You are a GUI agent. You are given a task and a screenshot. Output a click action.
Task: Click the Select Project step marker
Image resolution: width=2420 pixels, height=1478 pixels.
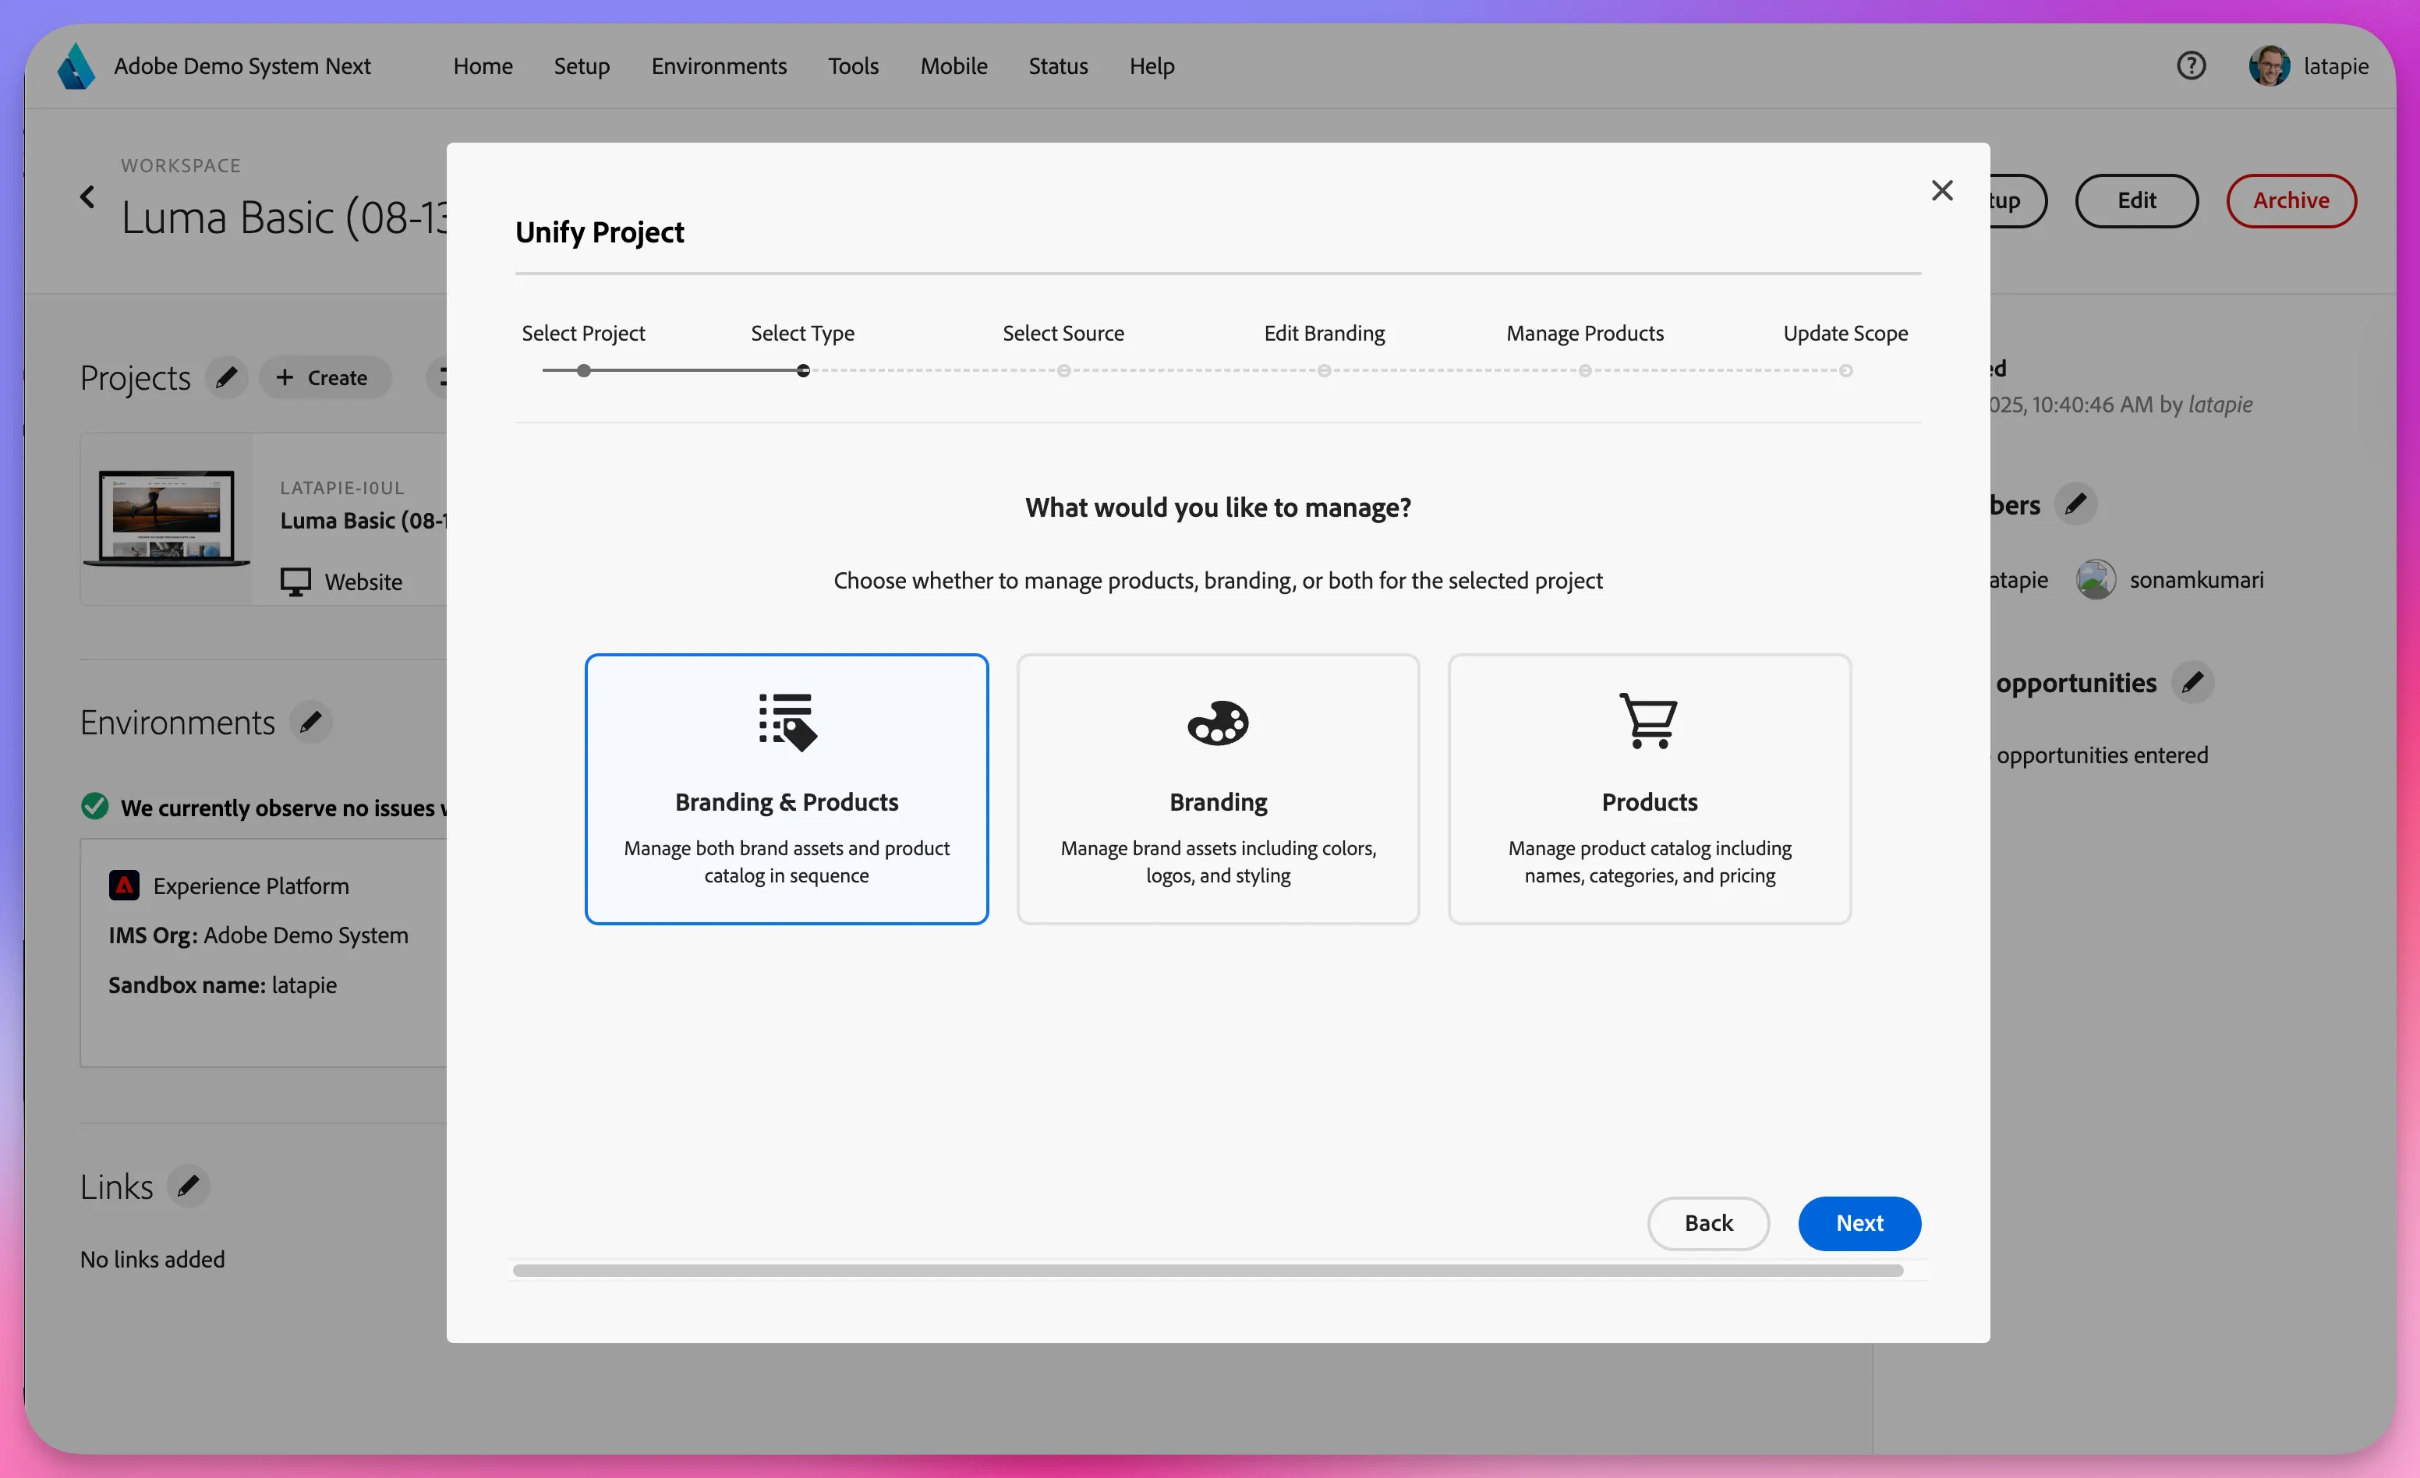tap(583, 371)
